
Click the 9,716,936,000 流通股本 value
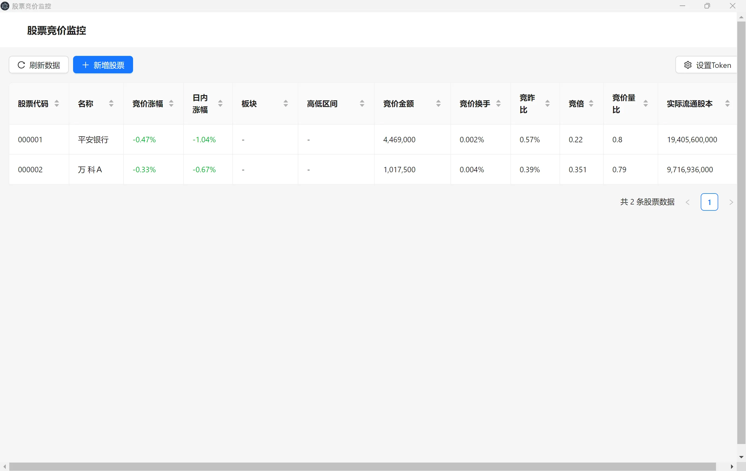click(x=690, y=170)
